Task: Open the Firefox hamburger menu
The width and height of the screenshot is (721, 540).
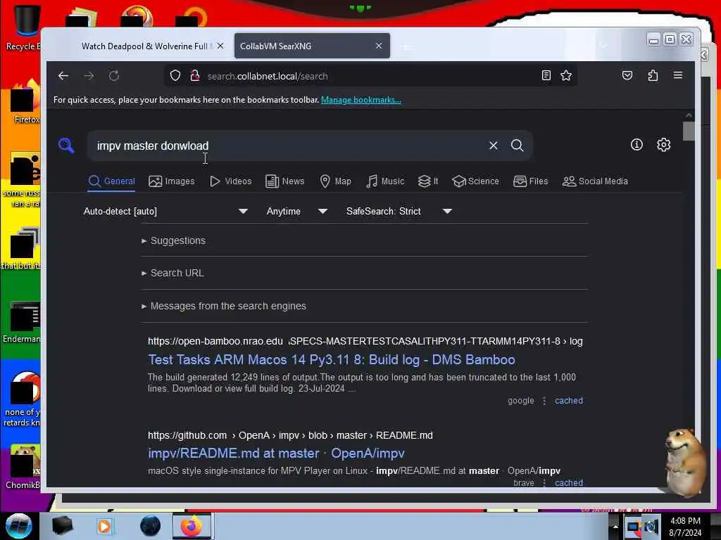Action: [678, 75]
